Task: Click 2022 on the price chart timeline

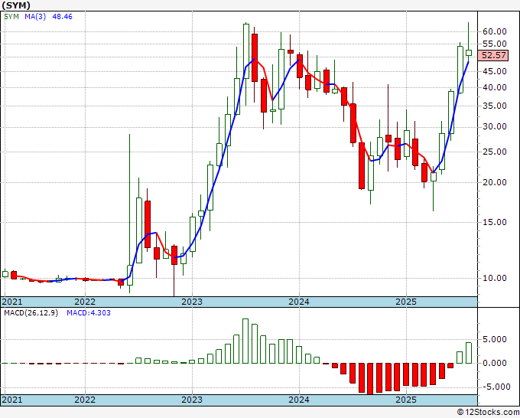Action: pyautogui.click(x=85, y=302)
